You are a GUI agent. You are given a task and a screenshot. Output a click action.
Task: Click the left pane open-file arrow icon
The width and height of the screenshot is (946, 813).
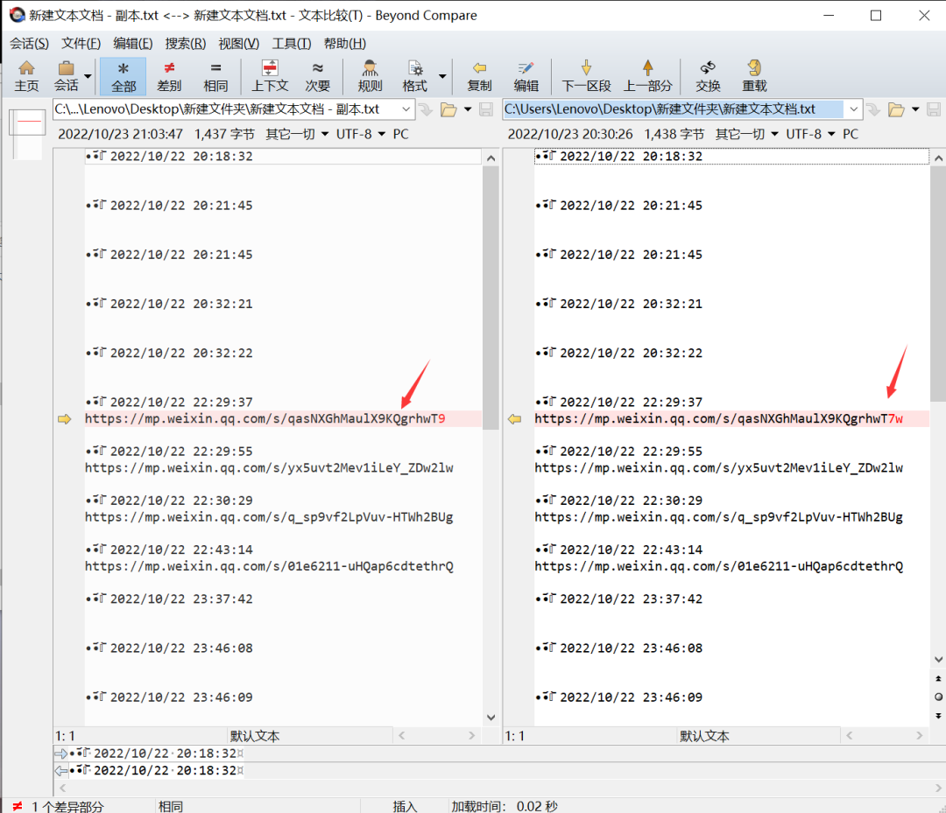pyautogui.click(x=426, y=109)
